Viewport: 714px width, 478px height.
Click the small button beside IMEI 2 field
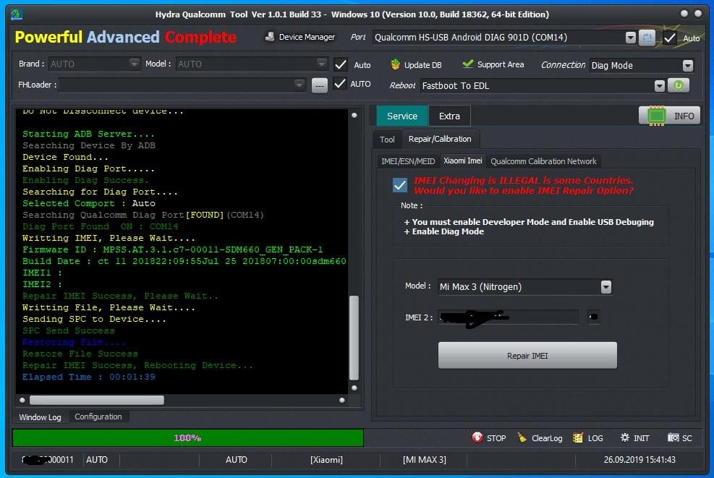point(593,317)
